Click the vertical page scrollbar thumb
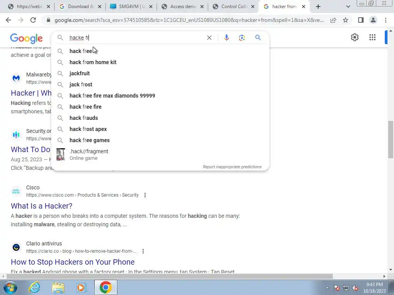Screen dimensions: 394x295 [x=391, y=139]
